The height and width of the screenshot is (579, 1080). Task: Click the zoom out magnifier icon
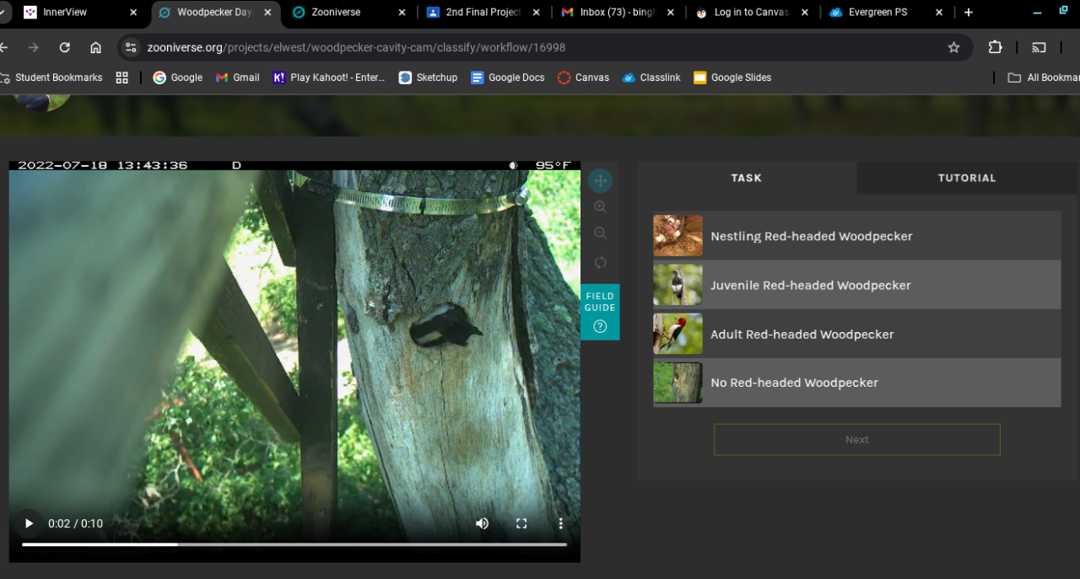(x=600, y=233)
